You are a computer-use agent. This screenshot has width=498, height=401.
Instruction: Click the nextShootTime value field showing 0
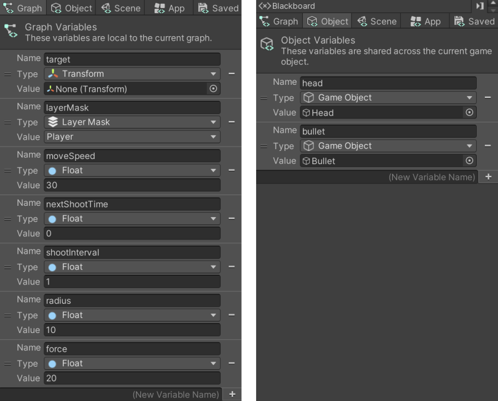click(x=132, y=233)
